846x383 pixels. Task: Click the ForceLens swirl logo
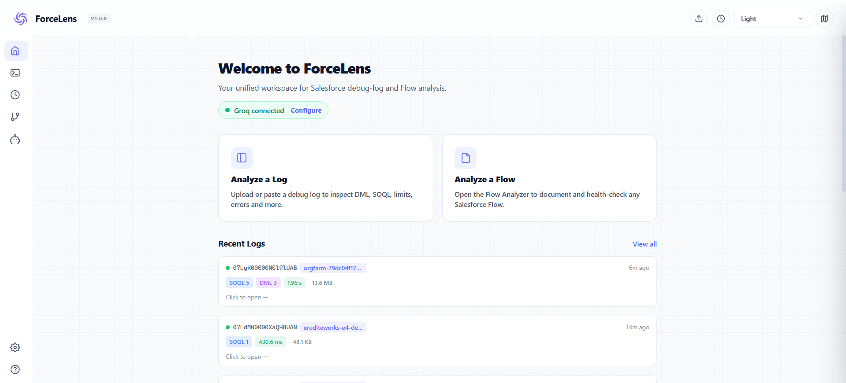click(21, 18)
